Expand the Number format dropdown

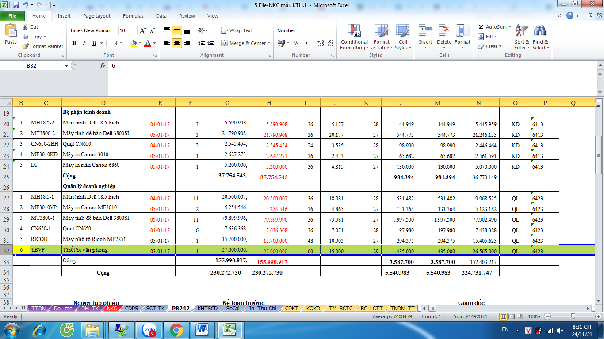(332, 30)
